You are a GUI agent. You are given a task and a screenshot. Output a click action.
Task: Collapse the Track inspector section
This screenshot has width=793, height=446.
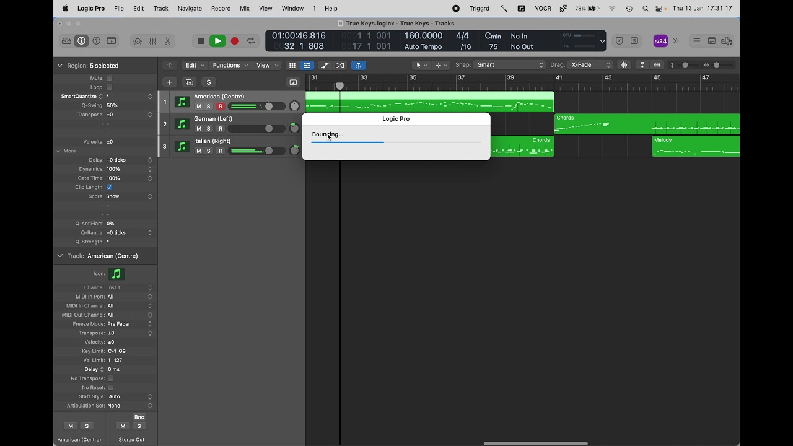click(x=60, y=256)
